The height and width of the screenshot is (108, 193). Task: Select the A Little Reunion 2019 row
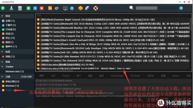click(x=113, y=57)
